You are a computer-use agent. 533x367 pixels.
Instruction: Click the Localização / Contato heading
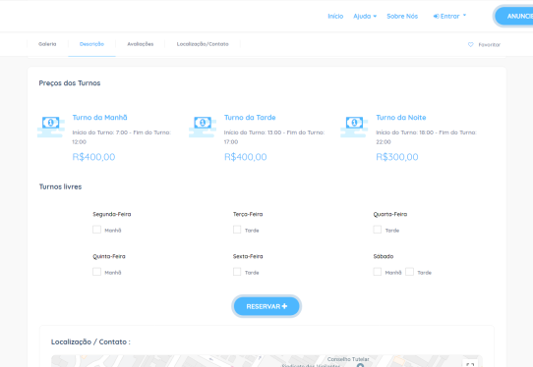[x=90, y=341]
